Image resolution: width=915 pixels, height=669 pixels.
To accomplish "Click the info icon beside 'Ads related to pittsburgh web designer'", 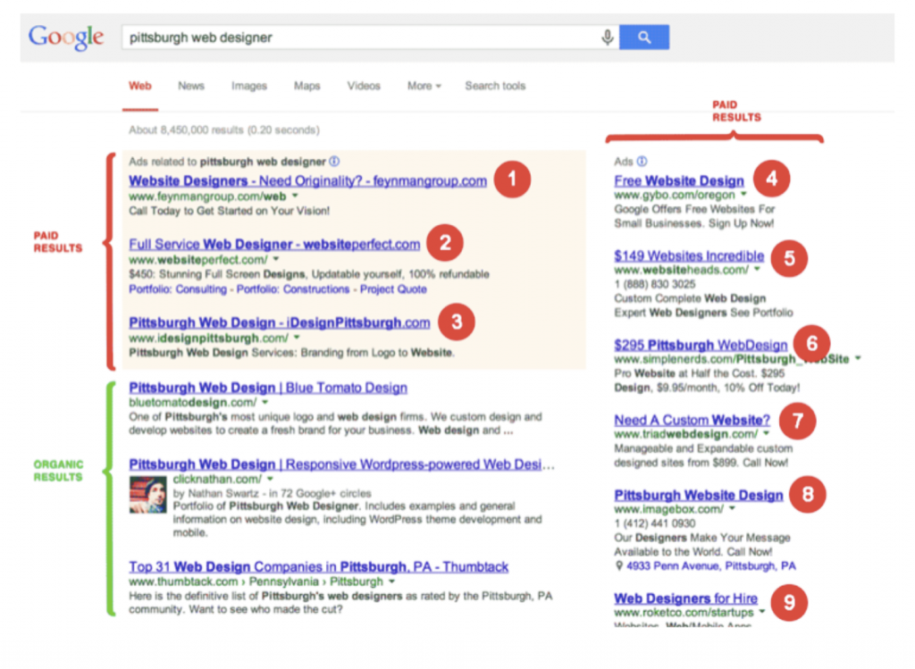I will pyautogui.click(x=334, y=161).
